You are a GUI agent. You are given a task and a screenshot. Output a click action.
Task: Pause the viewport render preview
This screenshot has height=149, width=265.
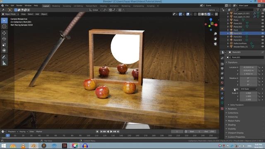(x=216, y=14)
